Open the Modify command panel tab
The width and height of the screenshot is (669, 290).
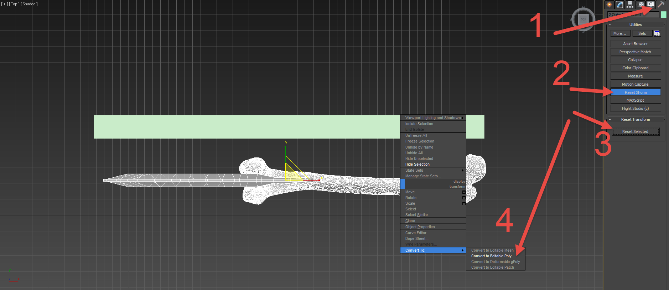click(x=620, y=5)
